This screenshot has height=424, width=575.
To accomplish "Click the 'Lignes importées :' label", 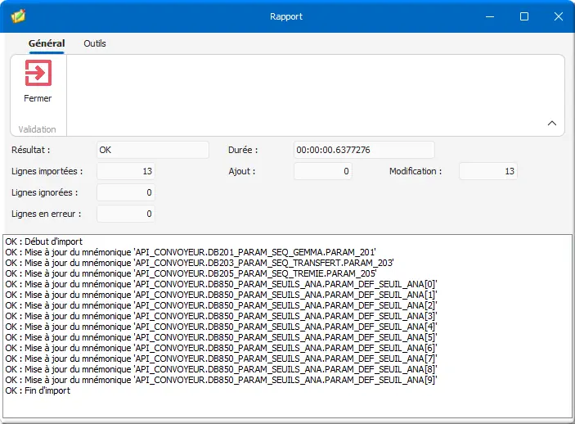I will tap(47, 171).
